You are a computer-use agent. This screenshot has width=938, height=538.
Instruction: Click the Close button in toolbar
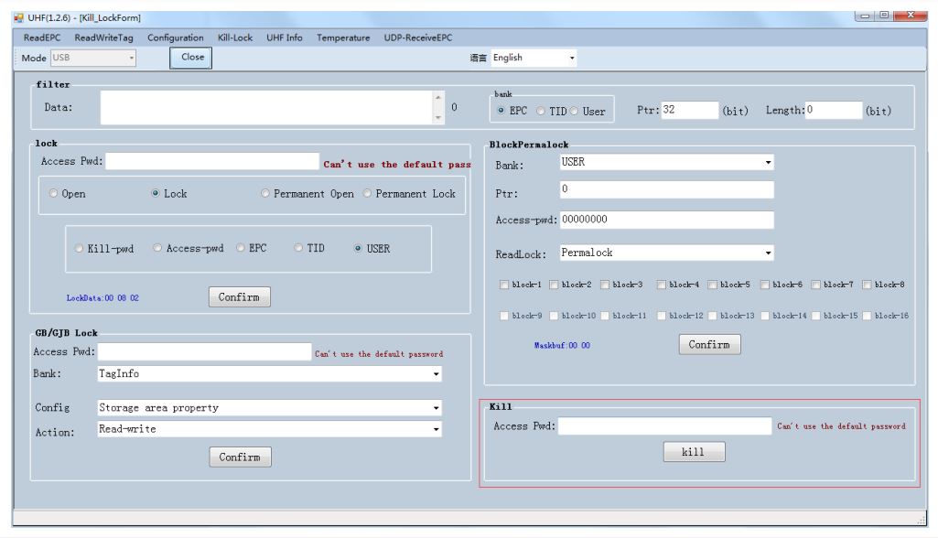tap(191, 58)
